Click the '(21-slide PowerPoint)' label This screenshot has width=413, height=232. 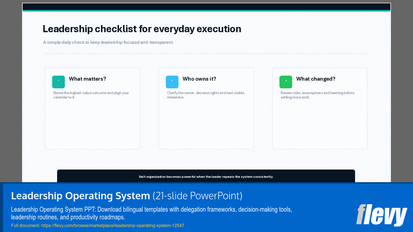pyautogui.click(x=198, y=196)
